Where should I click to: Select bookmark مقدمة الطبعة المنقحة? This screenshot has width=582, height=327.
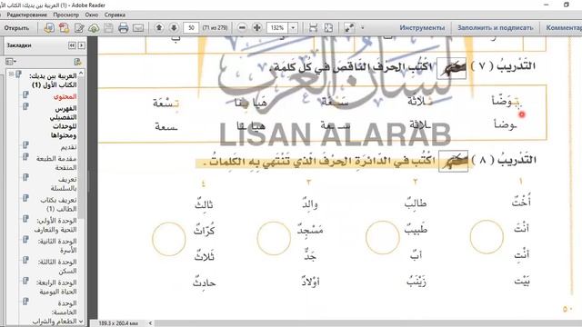tap(56, 163)
